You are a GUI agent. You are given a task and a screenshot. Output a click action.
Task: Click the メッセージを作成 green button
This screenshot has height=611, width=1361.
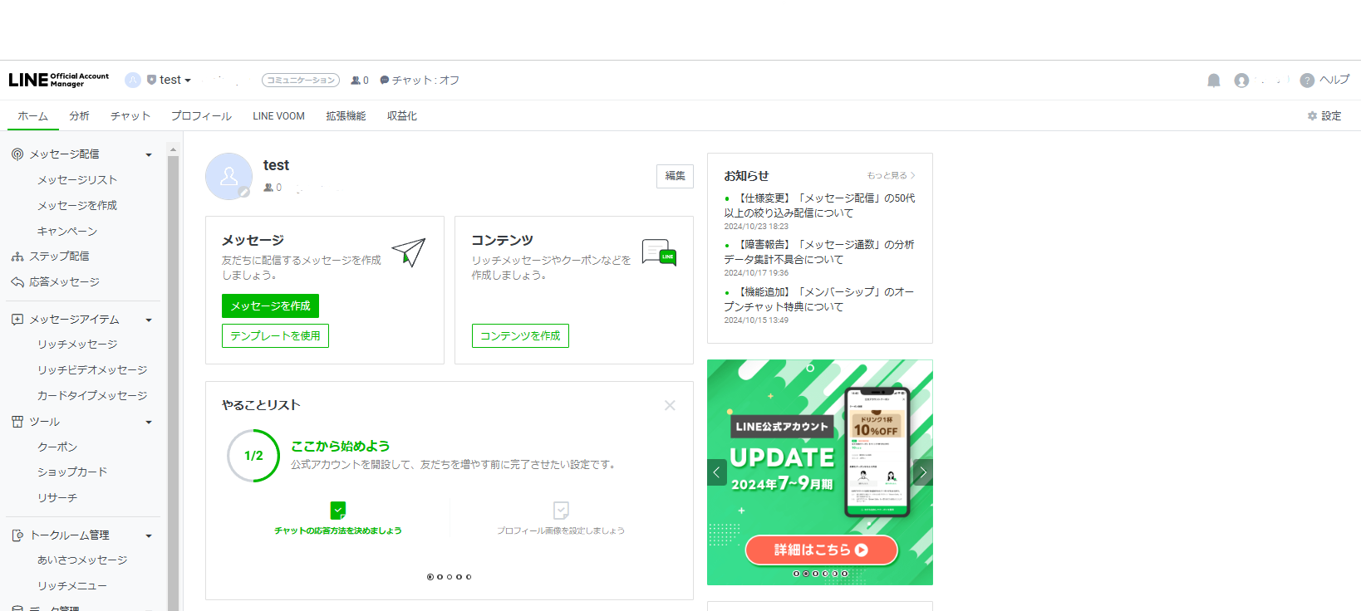[x=270, y=305]
